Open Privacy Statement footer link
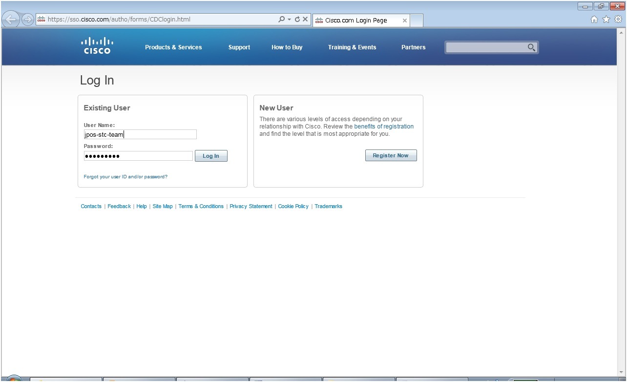The width and height of the screenshot is (627, 382). [251, 206]
